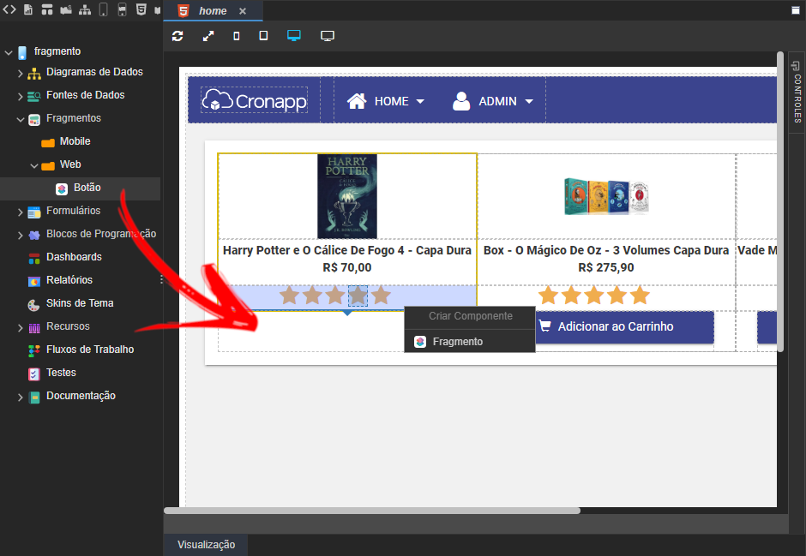The image size is (806, 556).
Task: Click the HTML5 shield icon in top toolbar
Action: pyautogui.click(x=141, y=9)
